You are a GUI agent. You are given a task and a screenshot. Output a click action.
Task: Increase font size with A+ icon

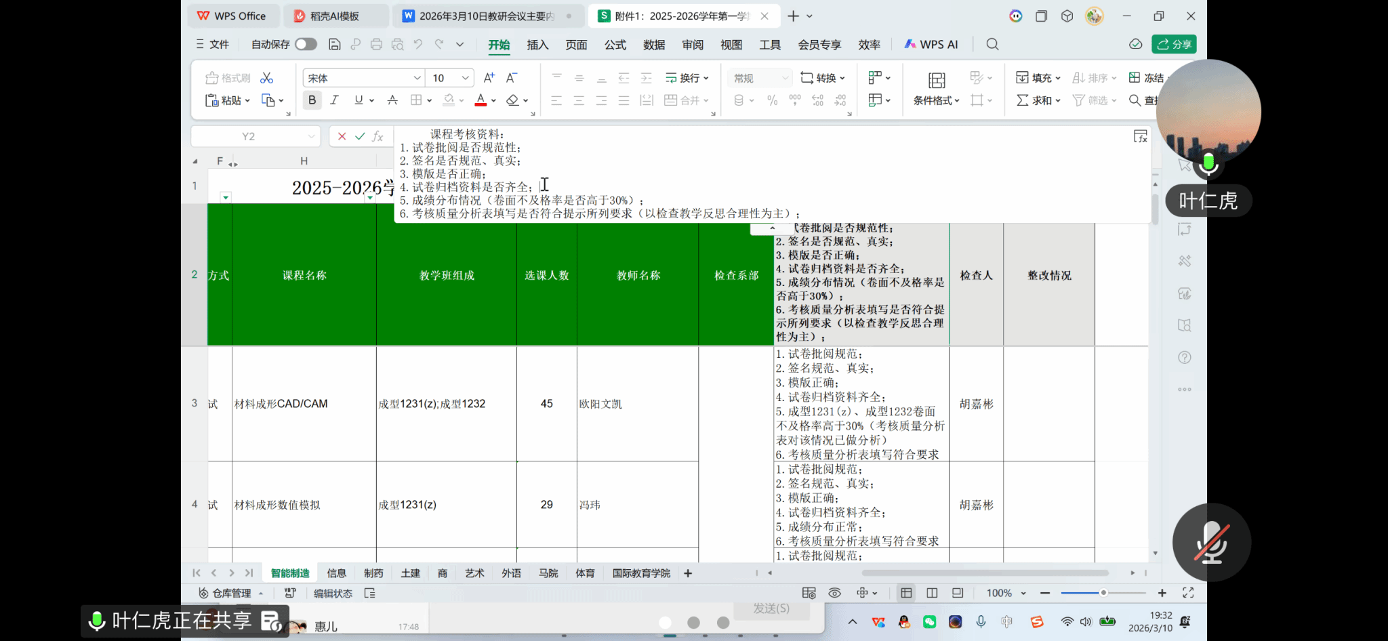[489, 78]
